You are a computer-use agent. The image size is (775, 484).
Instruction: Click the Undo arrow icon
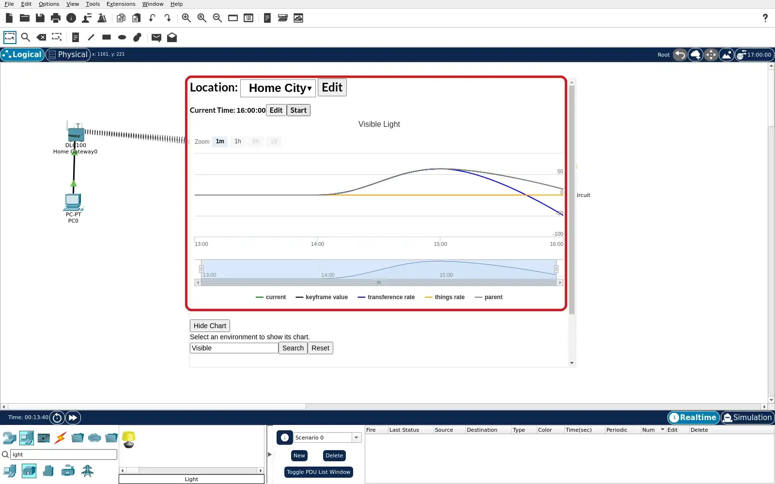coord(152,18)
